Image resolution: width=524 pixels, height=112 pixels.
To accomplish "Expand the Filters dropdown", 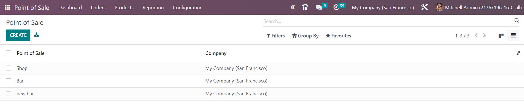I will 276,36.
